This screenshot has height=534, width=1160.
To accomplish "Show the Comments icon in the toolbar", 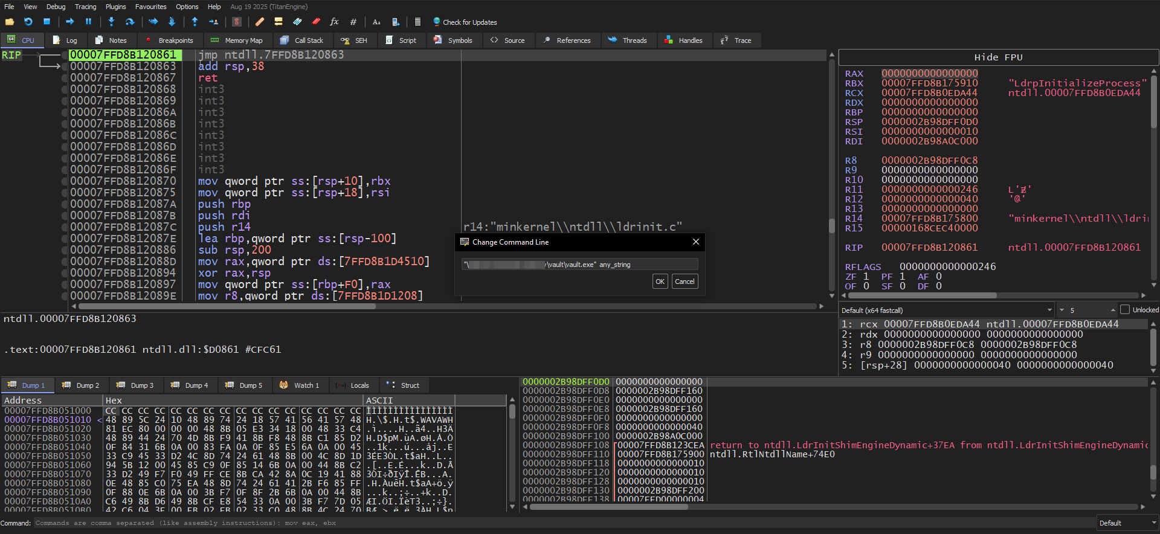I will tap(279, 22).
